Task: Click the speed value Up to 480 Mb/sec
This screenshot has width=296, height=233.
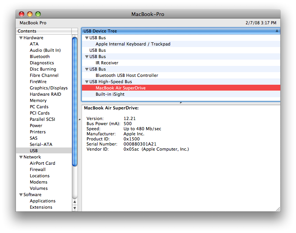Action: pos(142,129)
